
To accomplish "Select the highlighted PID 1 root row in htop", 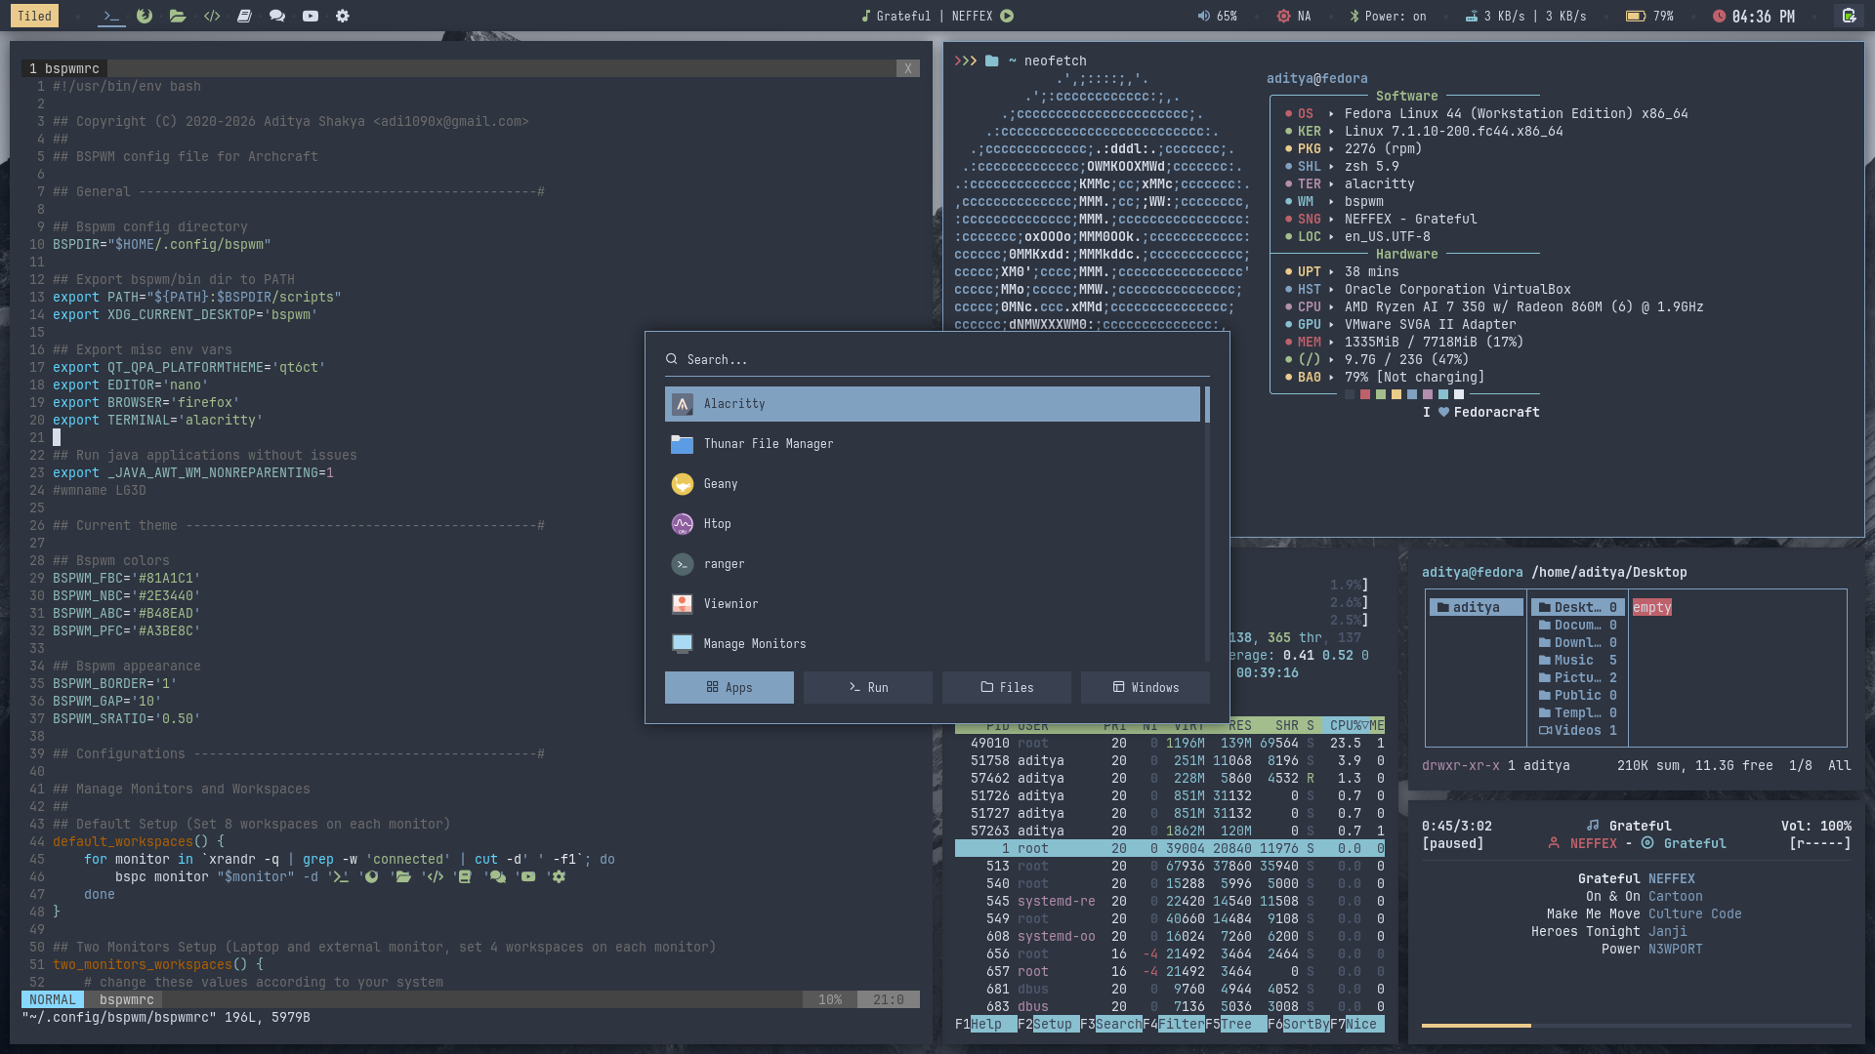I will 1170,848.
